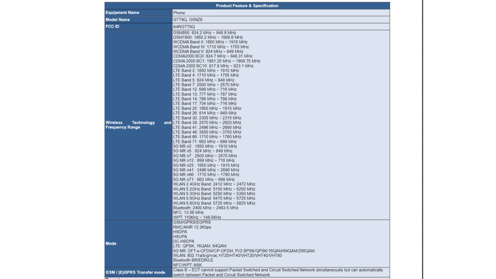Click the LTE Band 48 entry
Screen dimensions: 496x279
coord(207,132)
